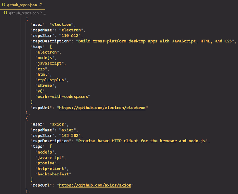Click the "repoName" key of the axios entry
The image size is (238, 194).
pyautogui.click(x=42, y=130)
